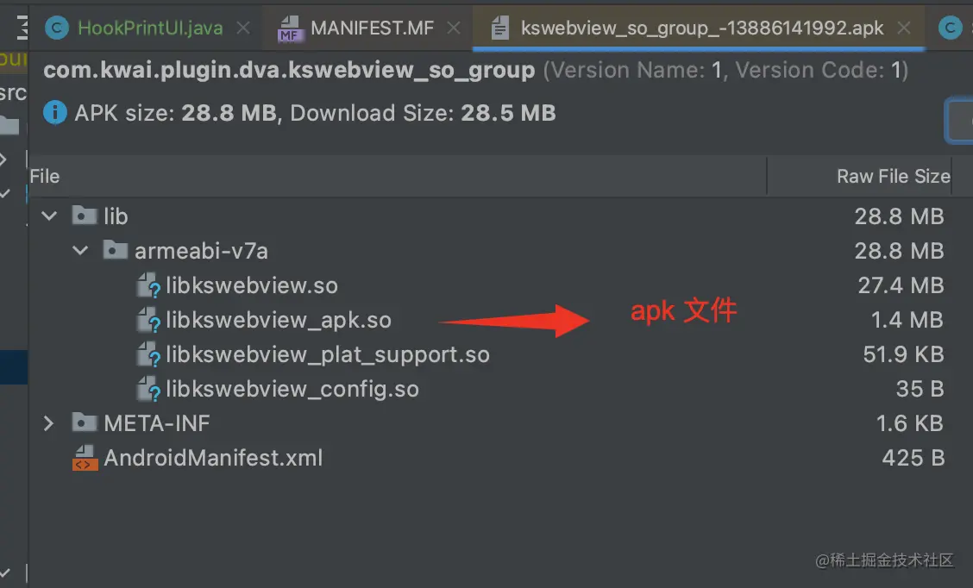Viewport: 973px width, 588px height.
Task: Collapse the armeabi-v7a folder chevron
Action: coord(80,251)
